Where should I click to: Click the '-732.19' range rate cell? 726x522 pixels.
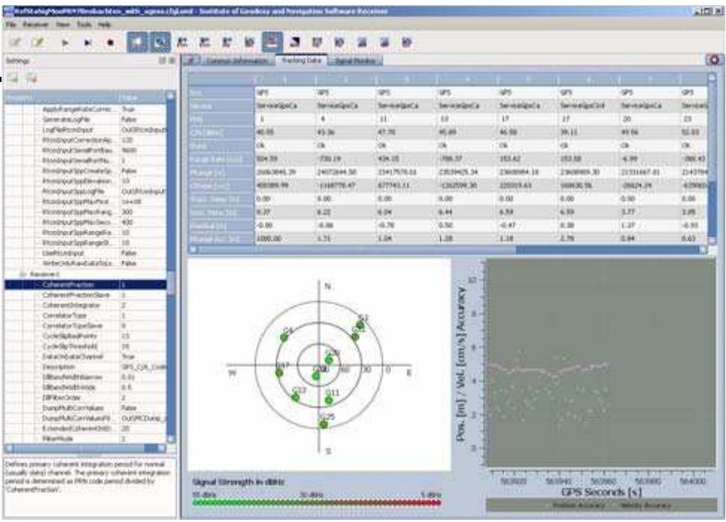tap(345, 159)
